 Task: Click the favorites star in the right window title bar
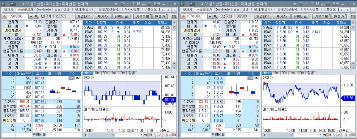[295, 4]
